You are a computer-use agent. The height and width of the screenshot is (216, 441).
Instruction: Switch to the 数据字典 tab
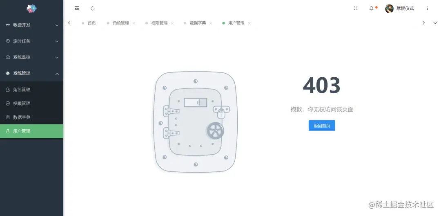pos(198,23)
